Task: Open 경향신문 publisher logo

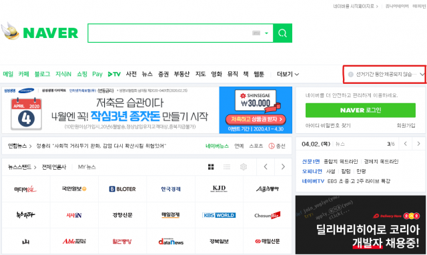Action: coord(122,215)
